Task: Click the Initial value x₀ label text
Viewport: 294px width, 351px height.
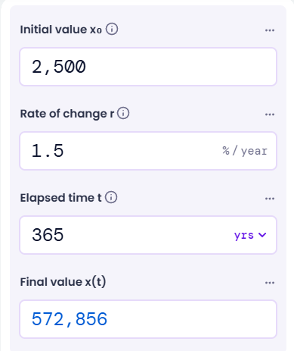Action: click(x=61, y=30)
